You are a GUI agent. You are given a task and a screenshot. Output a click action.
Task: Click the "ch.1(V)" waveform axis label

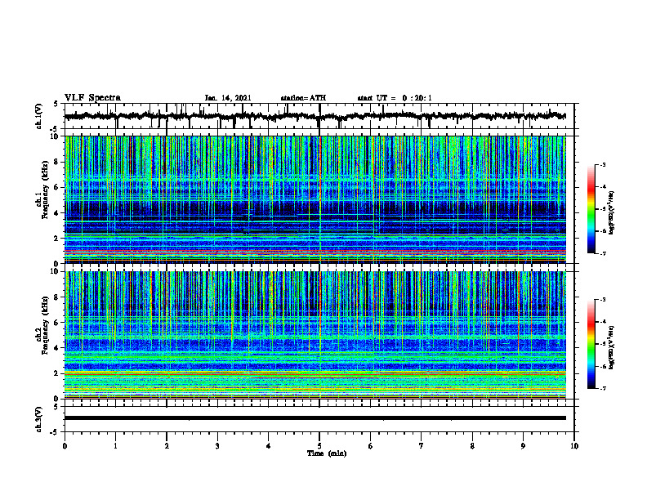coord(39,116)
